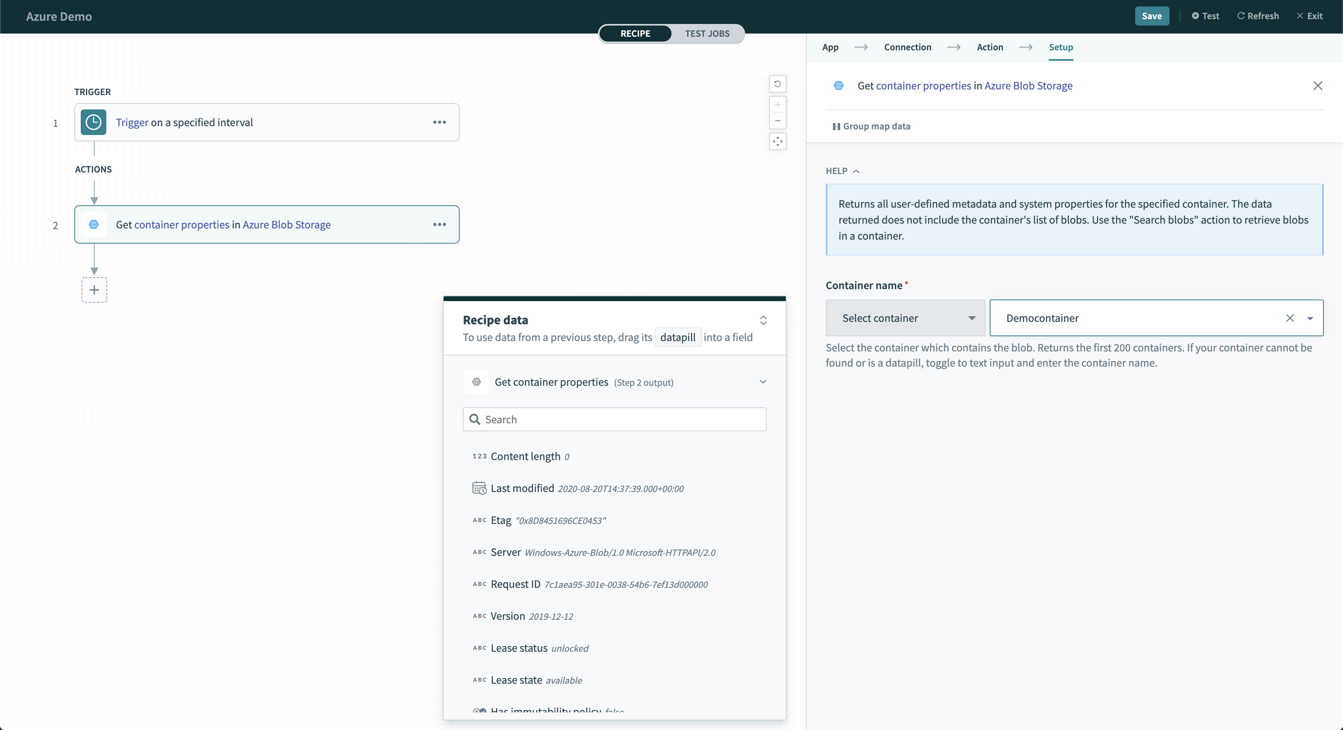
Task: Click the Test button
Action: 1206,16
